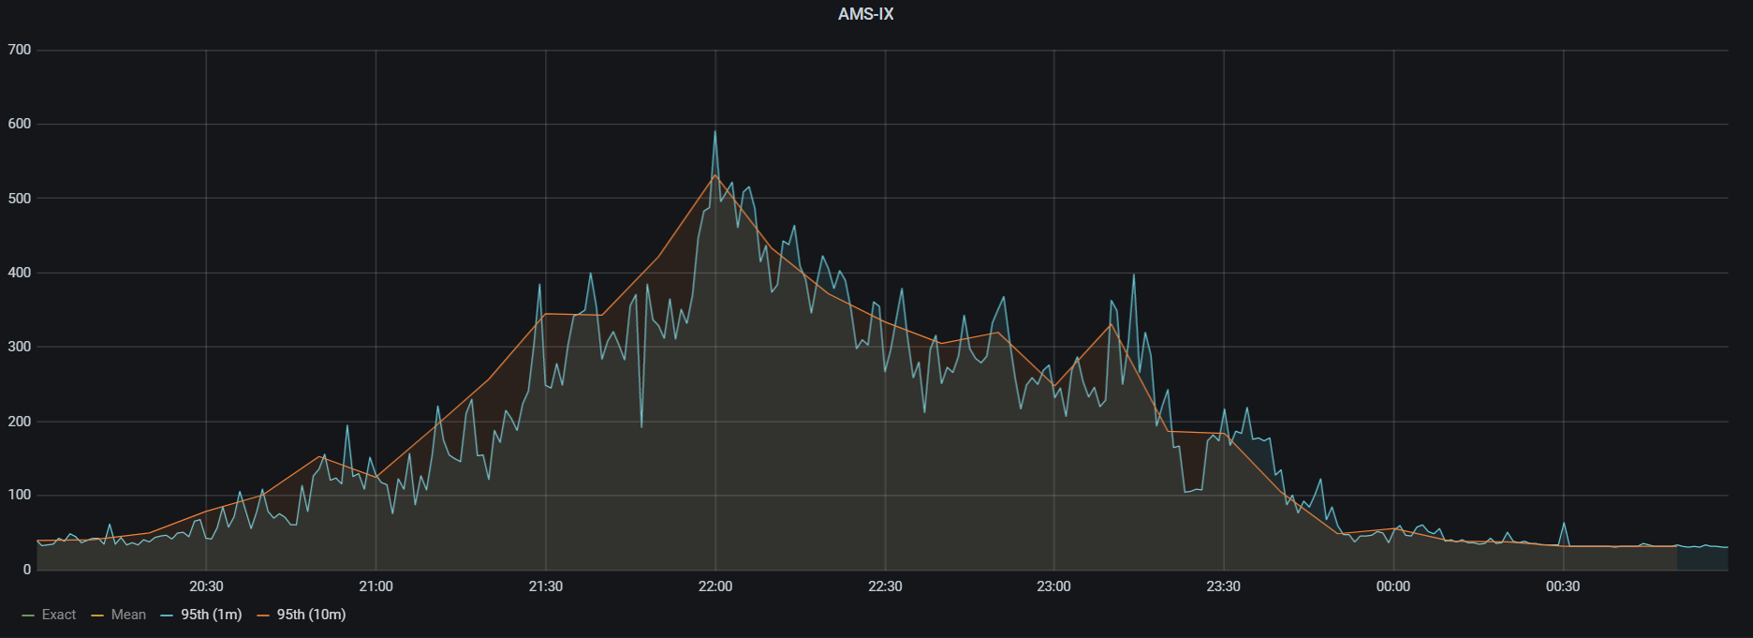This screenshot has width=1753, height=638.
Task: Click the 21:00 x-axis time label
Action: (376, 586)
